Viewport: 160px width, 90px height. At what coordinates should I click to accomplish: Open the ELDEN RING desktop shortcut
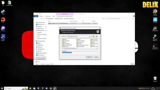click(155, 28)
